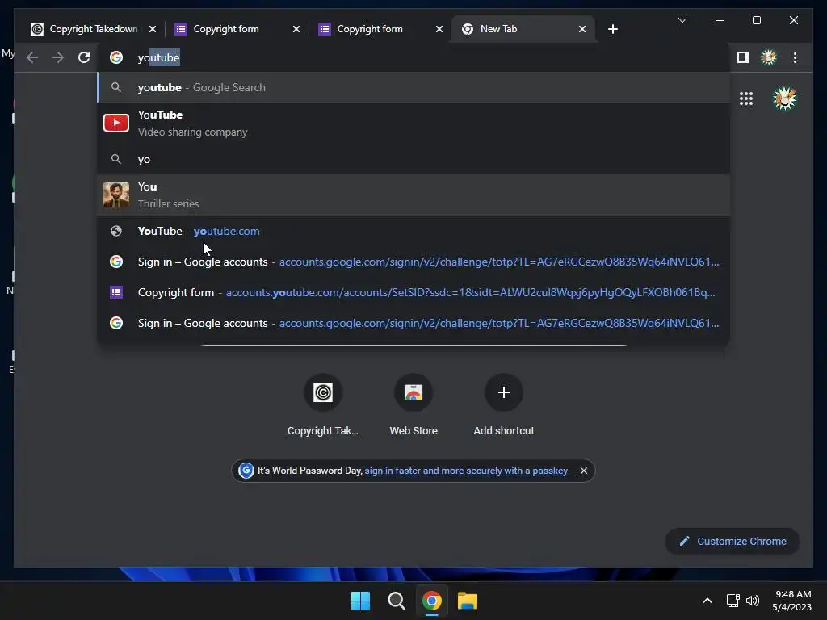Click the red YouTube logo in suggestions
Image resolution: width=827 pixels, height=620 pixels.
[116, 123]
